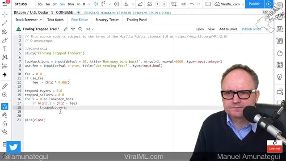286x161 pixels.
Task: Click the compare or add symbol icon
Action: click(x=117, y=4)
